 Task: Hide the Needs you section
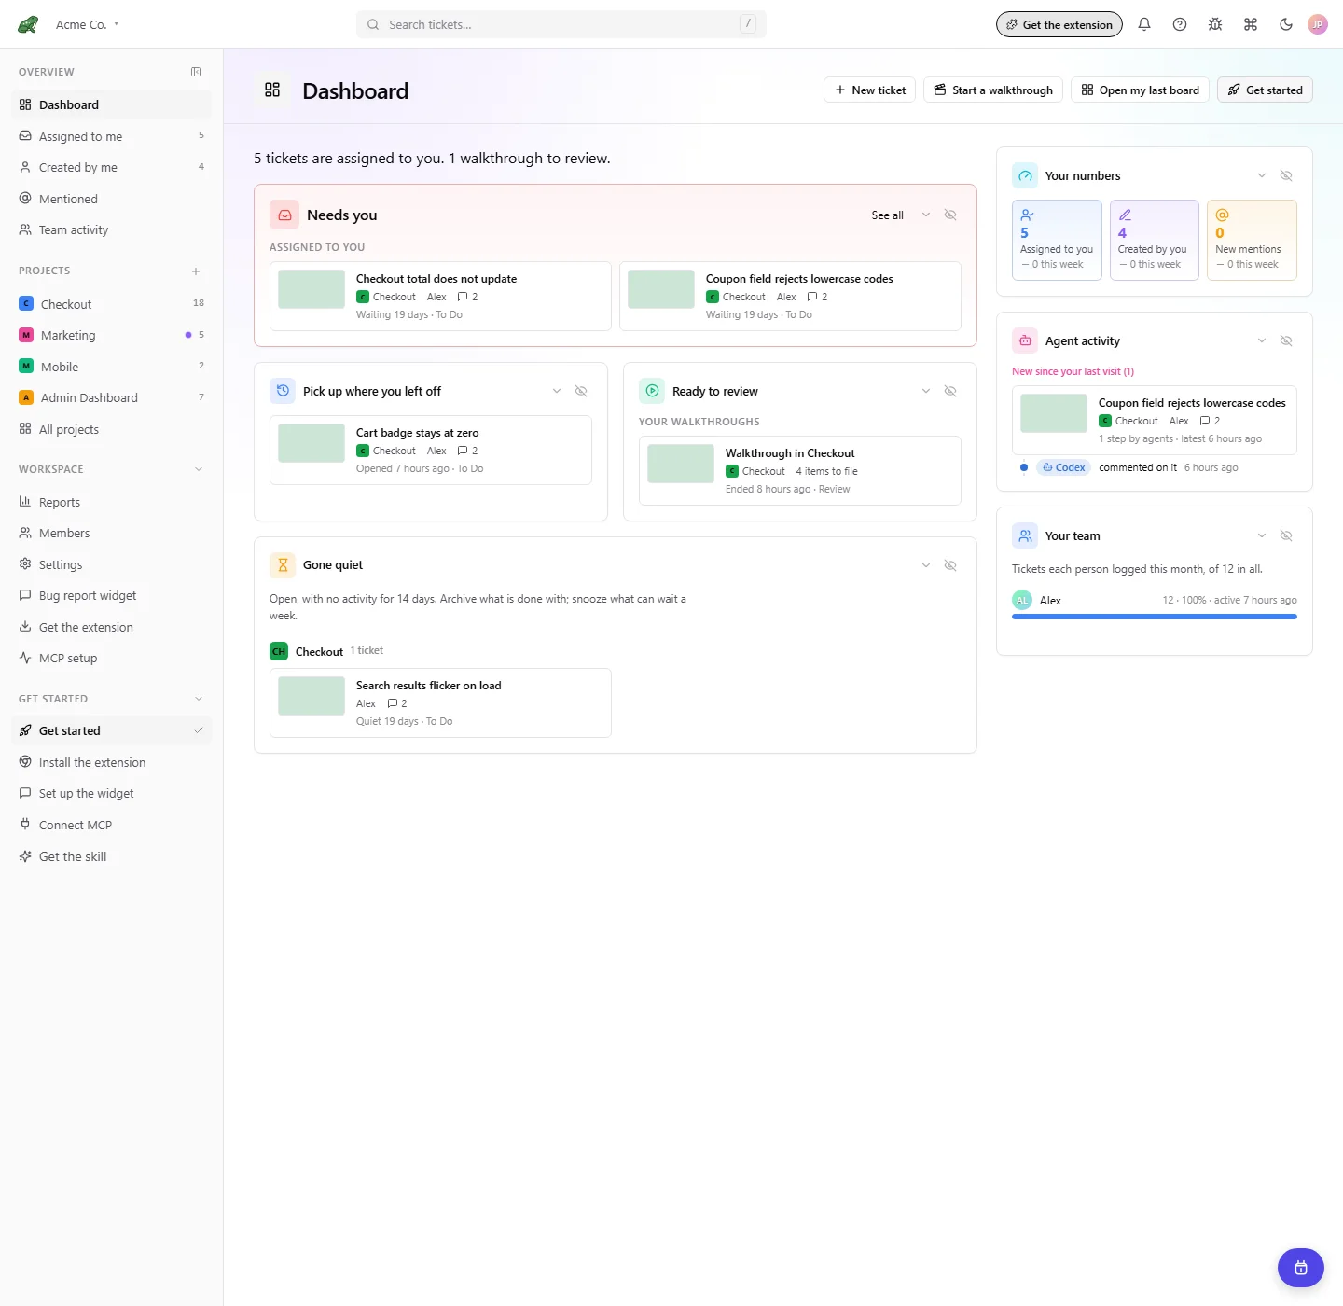pyautogui.click(x=950, y=215)
